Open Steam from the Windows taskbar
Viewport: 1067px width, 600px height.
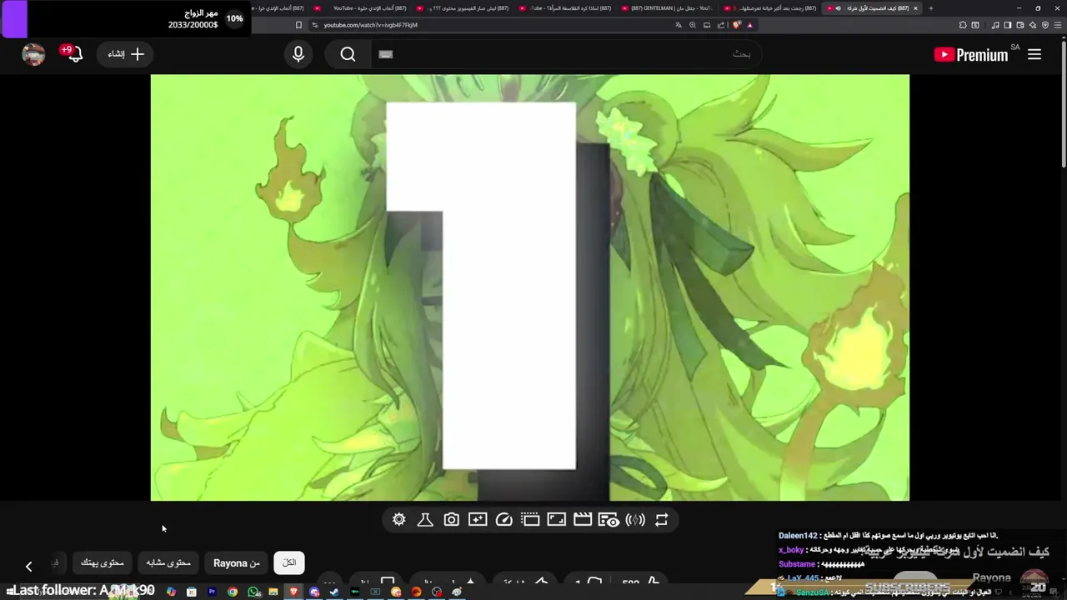click(334, 592)
